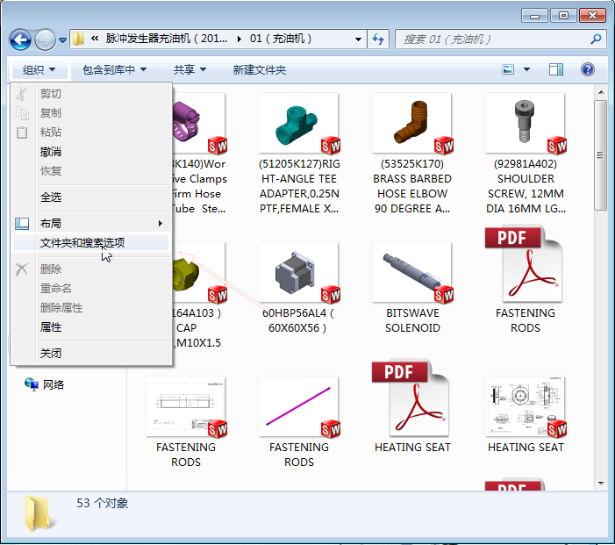Viewport: 615px width, 545px height.
Task: Open the 组织 dropdown menu
Action: point(39,69)
